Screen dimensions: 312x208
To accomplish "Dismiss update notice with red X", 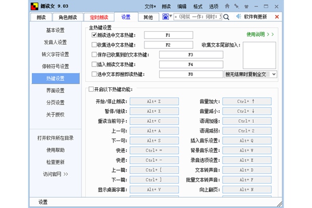I will 277,17.
